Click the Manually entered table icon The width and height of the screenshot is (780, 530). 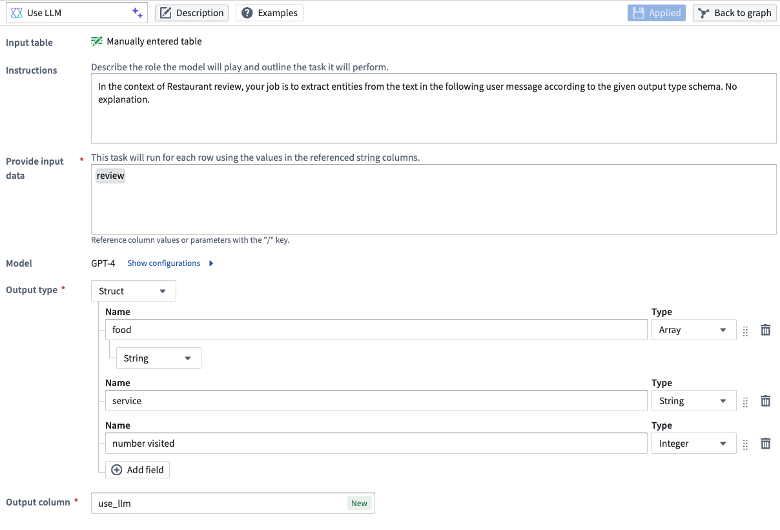[x=97, y=41]
